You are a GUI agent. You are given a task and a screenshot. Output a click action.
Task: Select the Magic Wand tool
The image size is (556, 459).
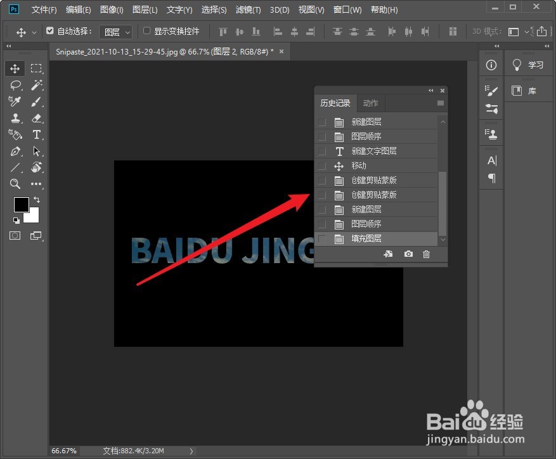click(x=36, y=85)
